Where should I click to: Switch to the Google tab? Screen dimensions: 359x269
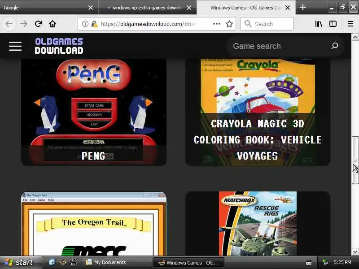coord(46,8)
